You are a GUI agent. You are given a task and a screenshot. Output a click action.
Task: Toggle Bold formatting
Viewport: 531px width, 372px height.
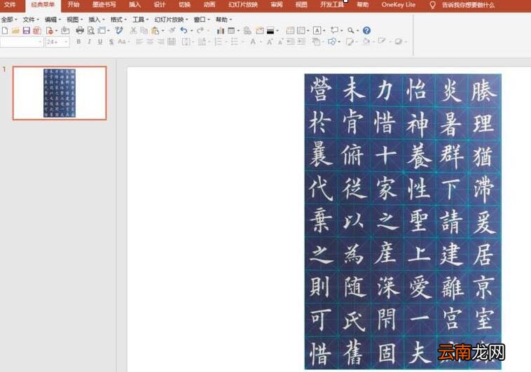[x=78, y=42]
